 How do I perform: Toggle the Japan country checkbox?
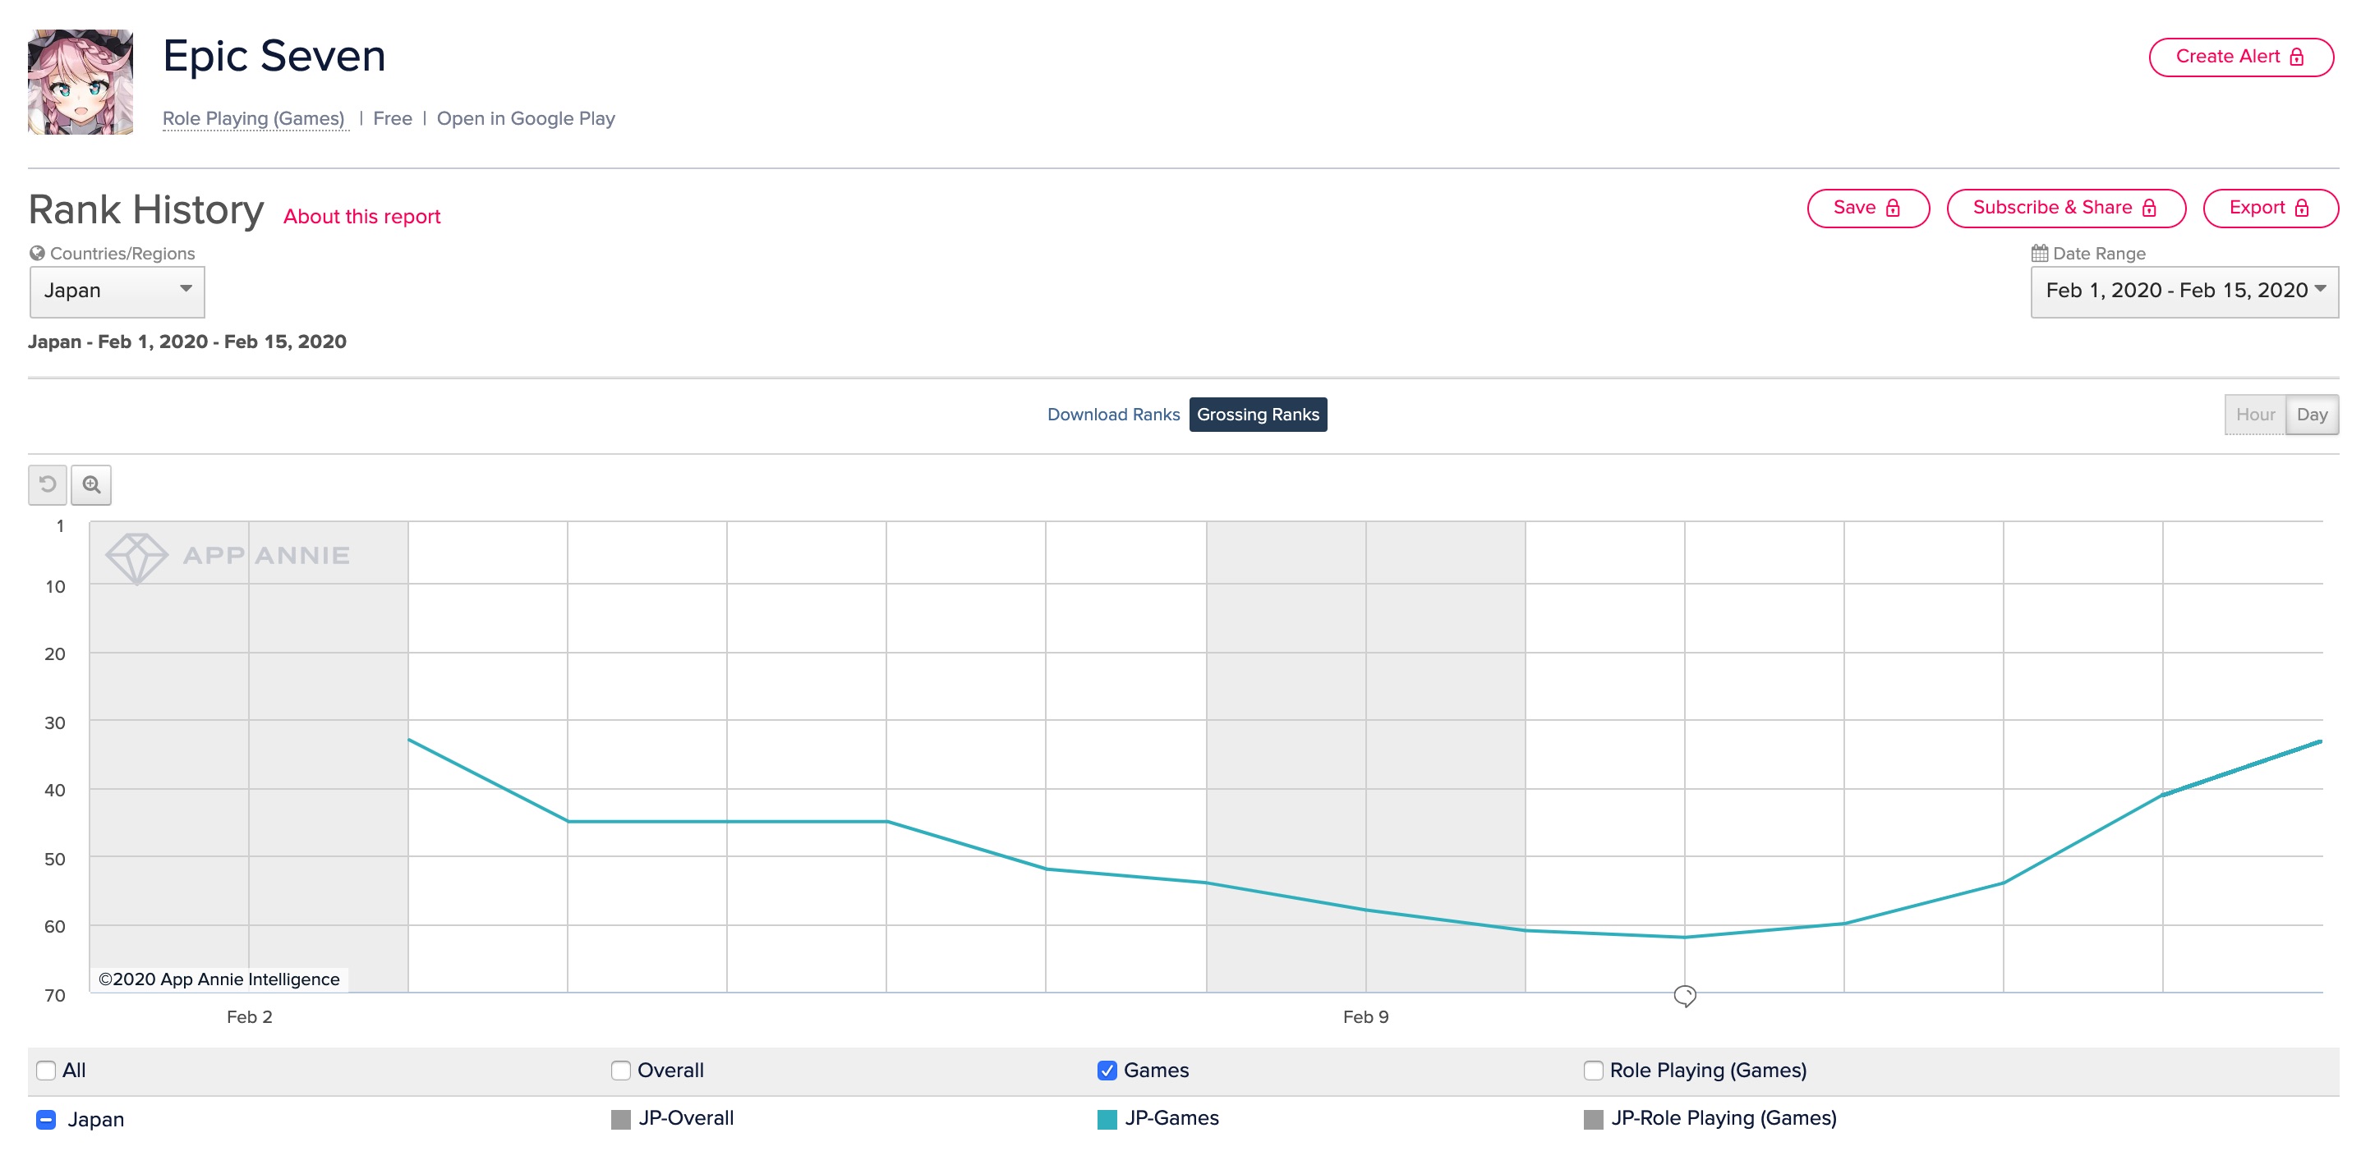(46, 1119)
